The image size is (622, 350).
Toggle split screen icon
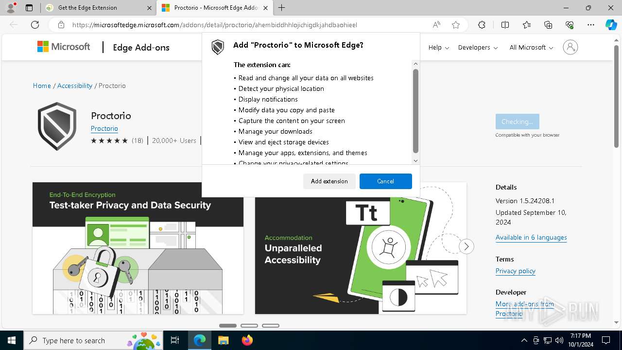(505, 25)
